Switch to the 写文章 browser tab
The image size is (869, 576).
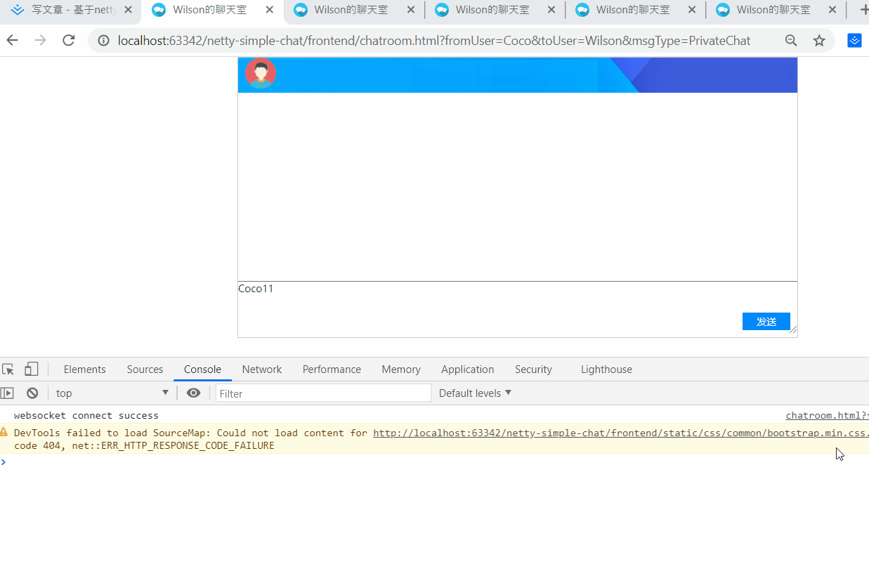70,11
